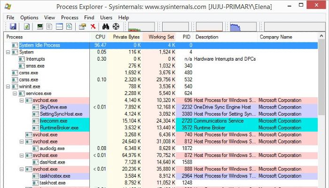The width and height of the screenshot is (329, 188).
Task: Click "Communications Service" description text
Action: coord(219,121)
